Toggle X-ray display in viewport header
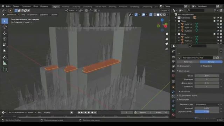The width and height of the screenshot is (224, 126). tap(151, 15)
